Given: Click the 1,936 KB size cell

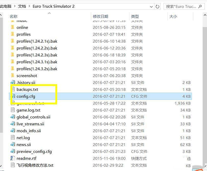Looking at the screenshot, I should (x=183, y=103).
